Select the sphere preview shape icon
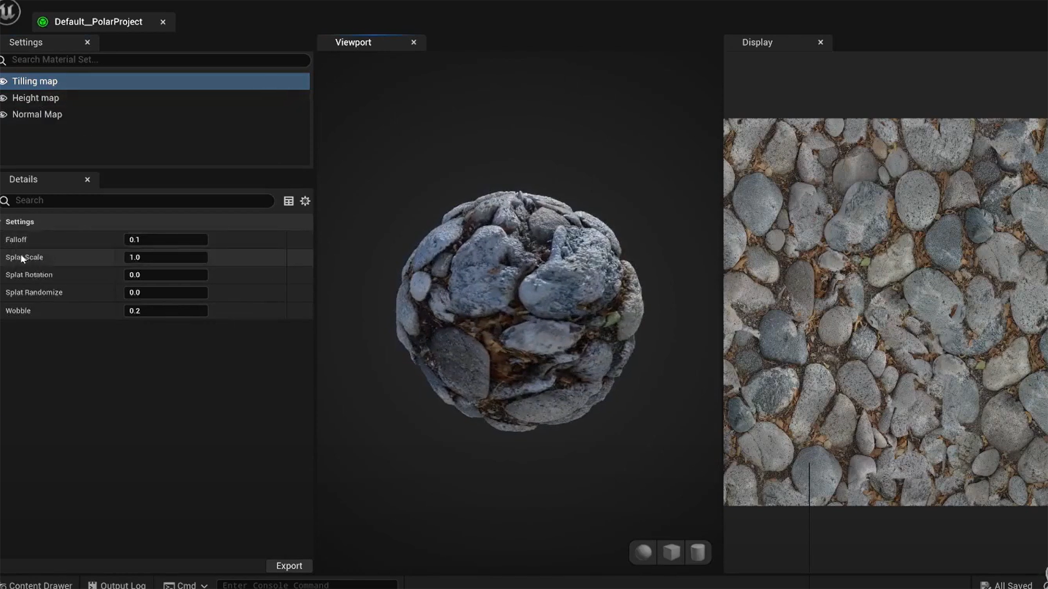 tap(644, 552)
